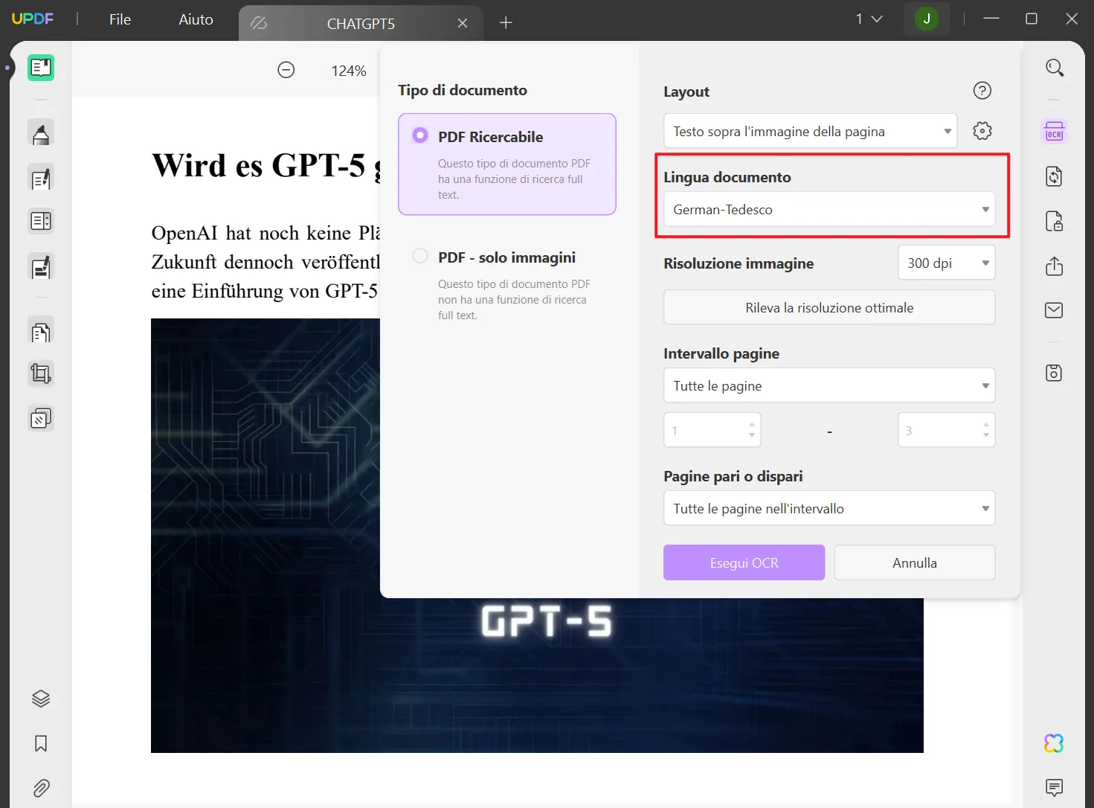Open the Aiuto menu
The height and width of the screenshot is (808, 1094).
click(196, 19)
